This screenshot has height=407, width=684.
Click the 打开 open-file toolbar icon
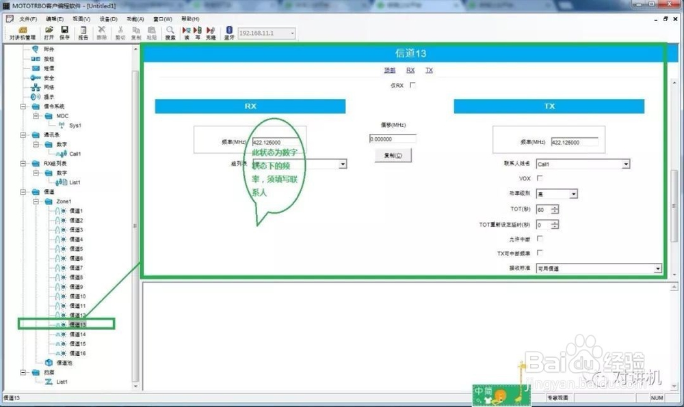(x=49, y=33)
